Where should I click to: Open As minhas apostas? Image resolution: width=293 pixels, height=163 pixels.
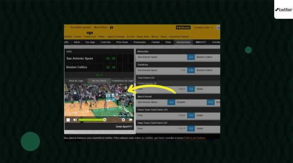pyautogui.click(x=81, y=27)
